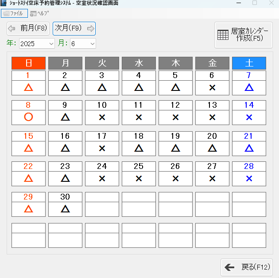Image resolution: width=279 pixels, height=278 pixels.
Task: Click the triangle symbol under day 20
Action: click(x=212, y=148)
